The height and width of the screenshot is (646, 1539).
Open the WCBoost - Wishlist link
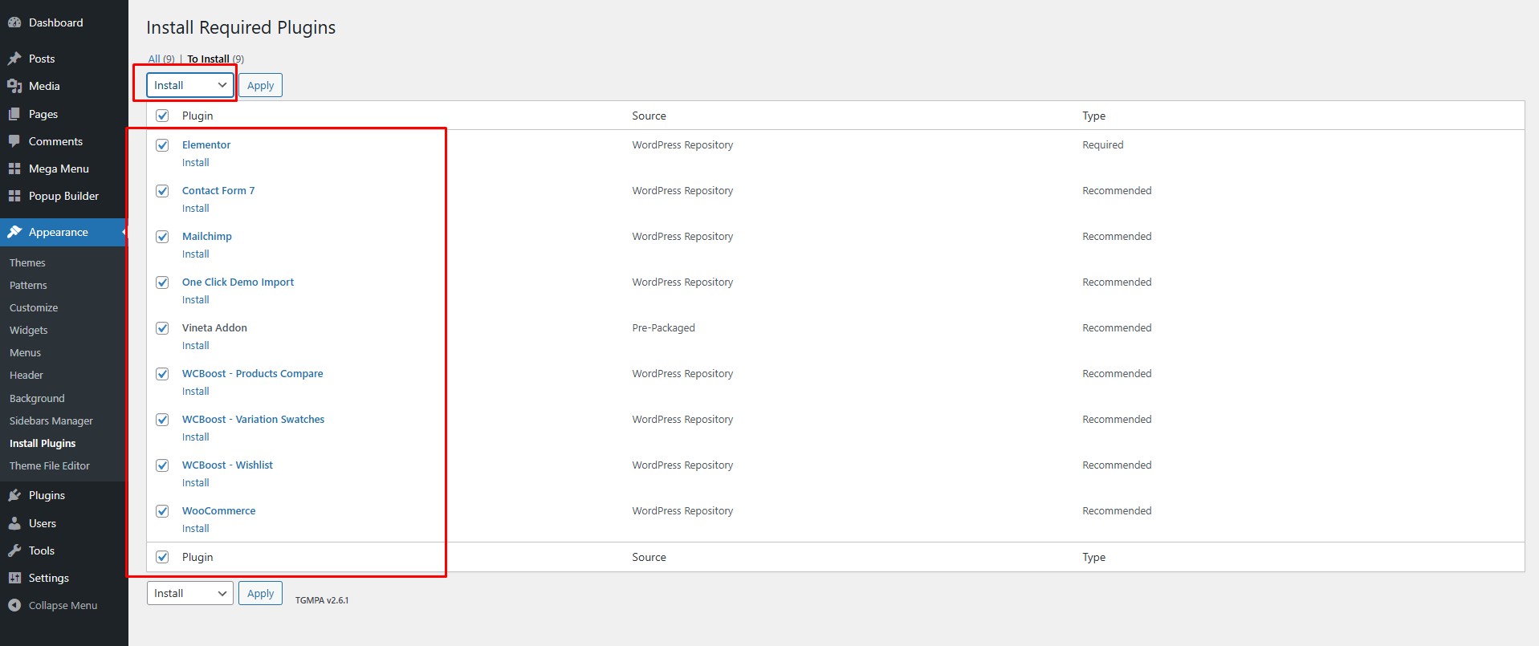point(228,465)
